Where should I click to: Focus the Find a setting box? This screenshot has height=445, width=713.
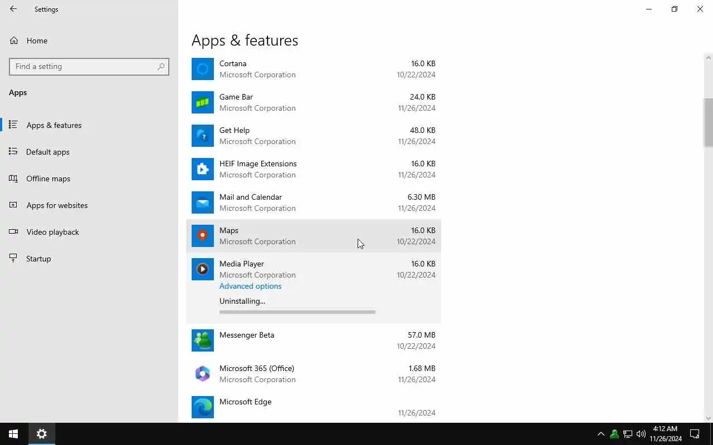(x=89, y=66)
